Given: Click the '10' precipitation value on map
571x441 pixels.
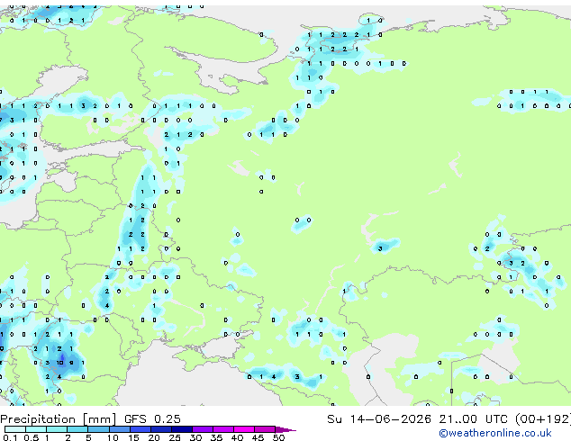Looking at the screenshot, I should [59, 363].
